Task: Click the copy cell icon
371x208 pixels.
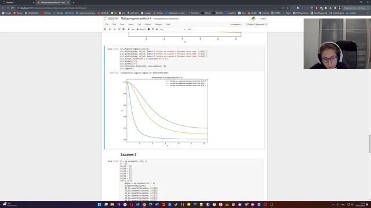Action: click(119, 29)
